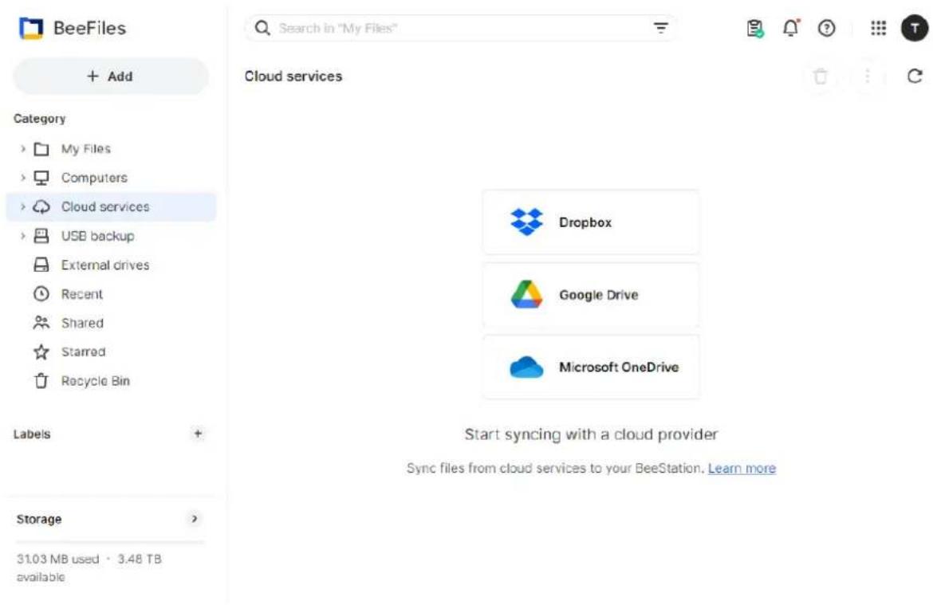The image size is (933, 605).
Task: Click the Google Drive logo icon
Action: coord(526,294)
